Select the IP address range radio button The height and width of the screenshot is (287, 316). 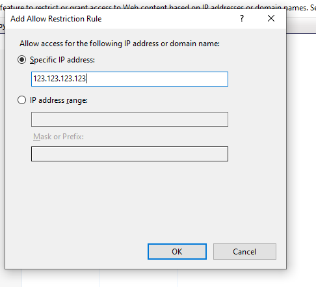tap(21, 100)
